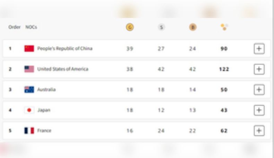
Task: Open United States of America link
Action: click(x=63, y=69)
